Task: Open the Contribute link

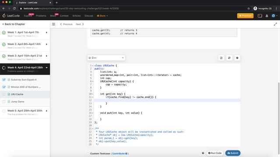Action: [119, 154]
